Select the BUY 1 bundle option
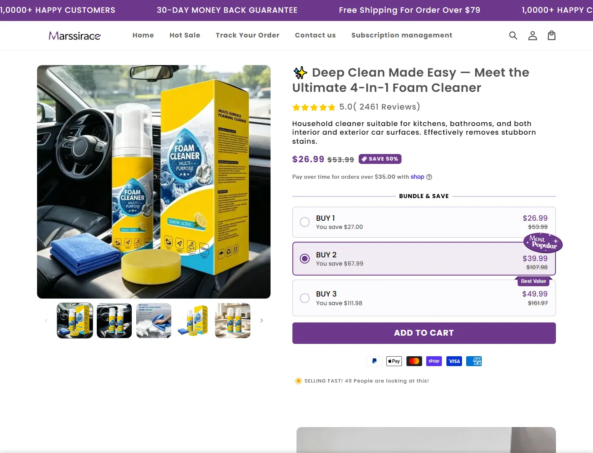The width and height of the screenshot is (593, 453). (424, 222)
